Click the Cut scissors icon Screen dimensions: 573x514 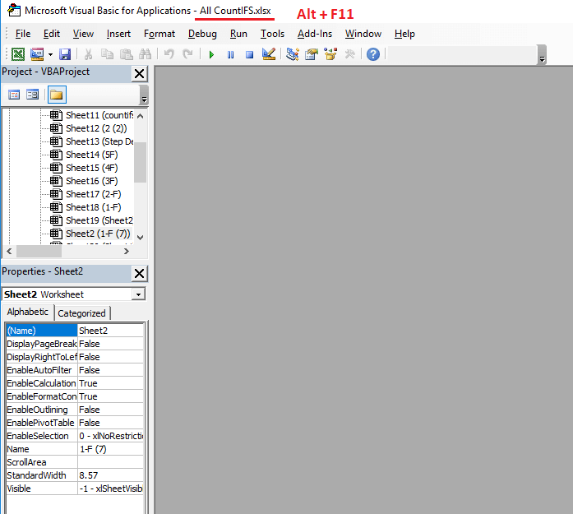tap(88, 54)
